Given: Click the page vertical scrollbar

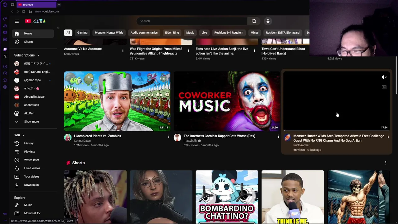Looking at the screenshot, I should (x=396, y=75).
